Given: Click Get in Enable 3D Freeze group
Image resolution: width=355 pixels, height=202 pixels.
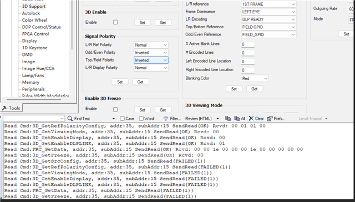Looking at the screenshot, I should [163, 110].
